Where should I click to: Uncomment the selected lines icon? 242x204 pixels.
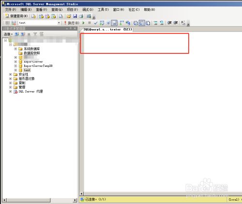[x=162, y=23]
